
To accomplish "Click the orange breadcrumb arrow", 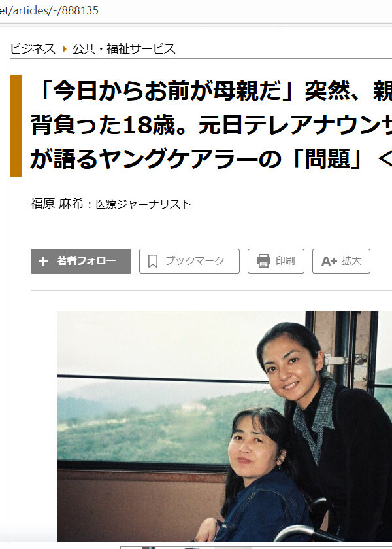I will coord(64,49).
